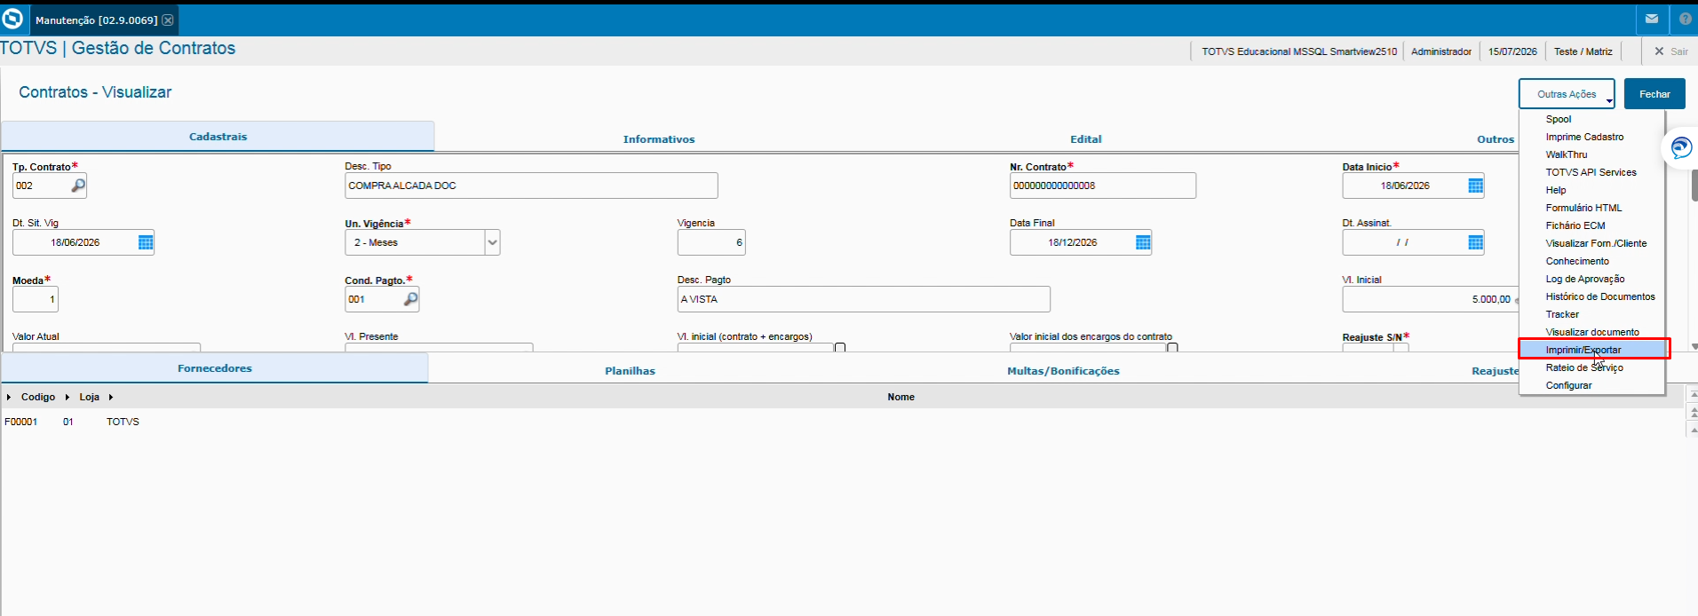Open Dt. Sit. Vig calendar picker
The width and height of the screenshot is (1698, 616).
(146, 242)
